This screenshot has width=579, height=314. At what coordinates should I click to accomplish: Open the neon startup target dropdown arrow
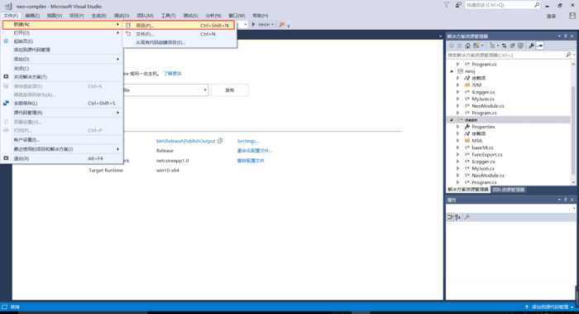tap(272, 24)
